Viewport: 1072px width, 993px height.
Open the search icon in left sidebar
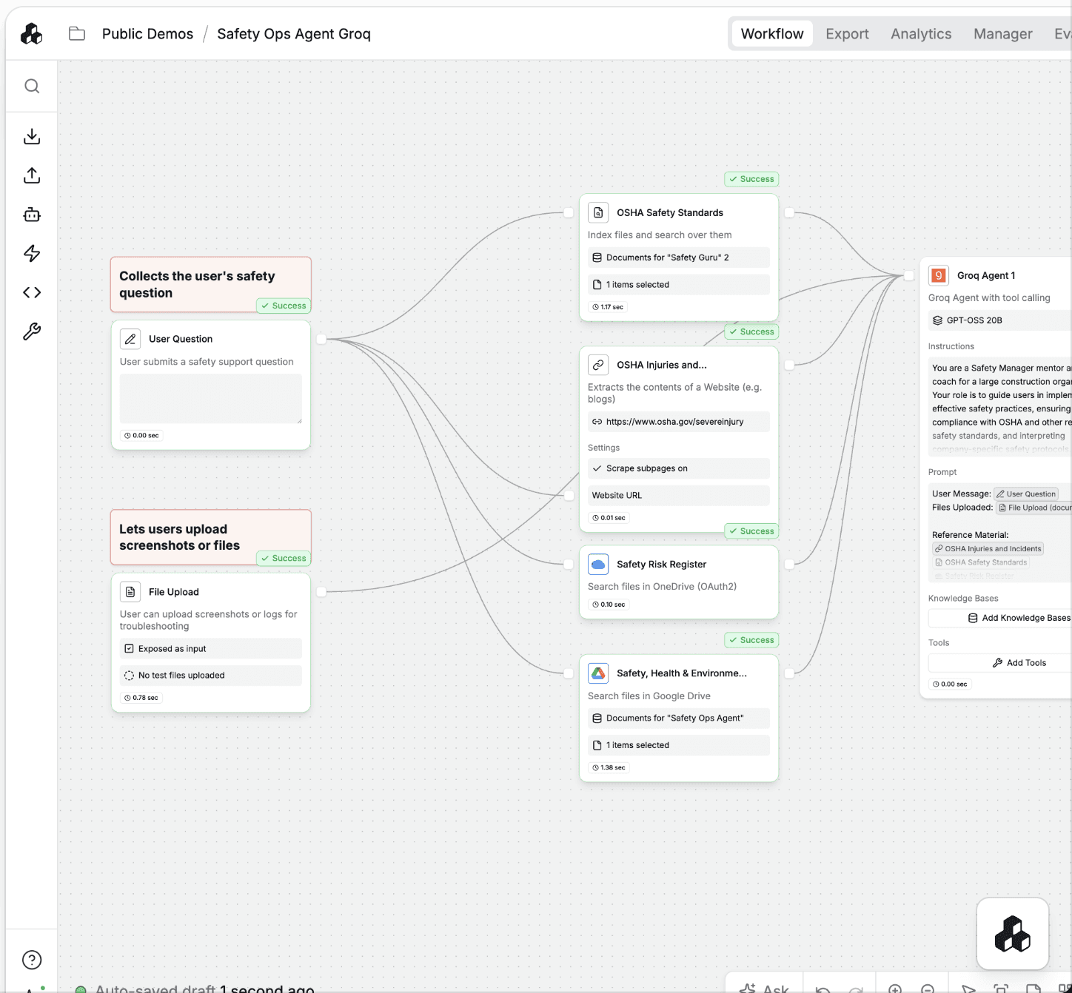tap(32, 86)
